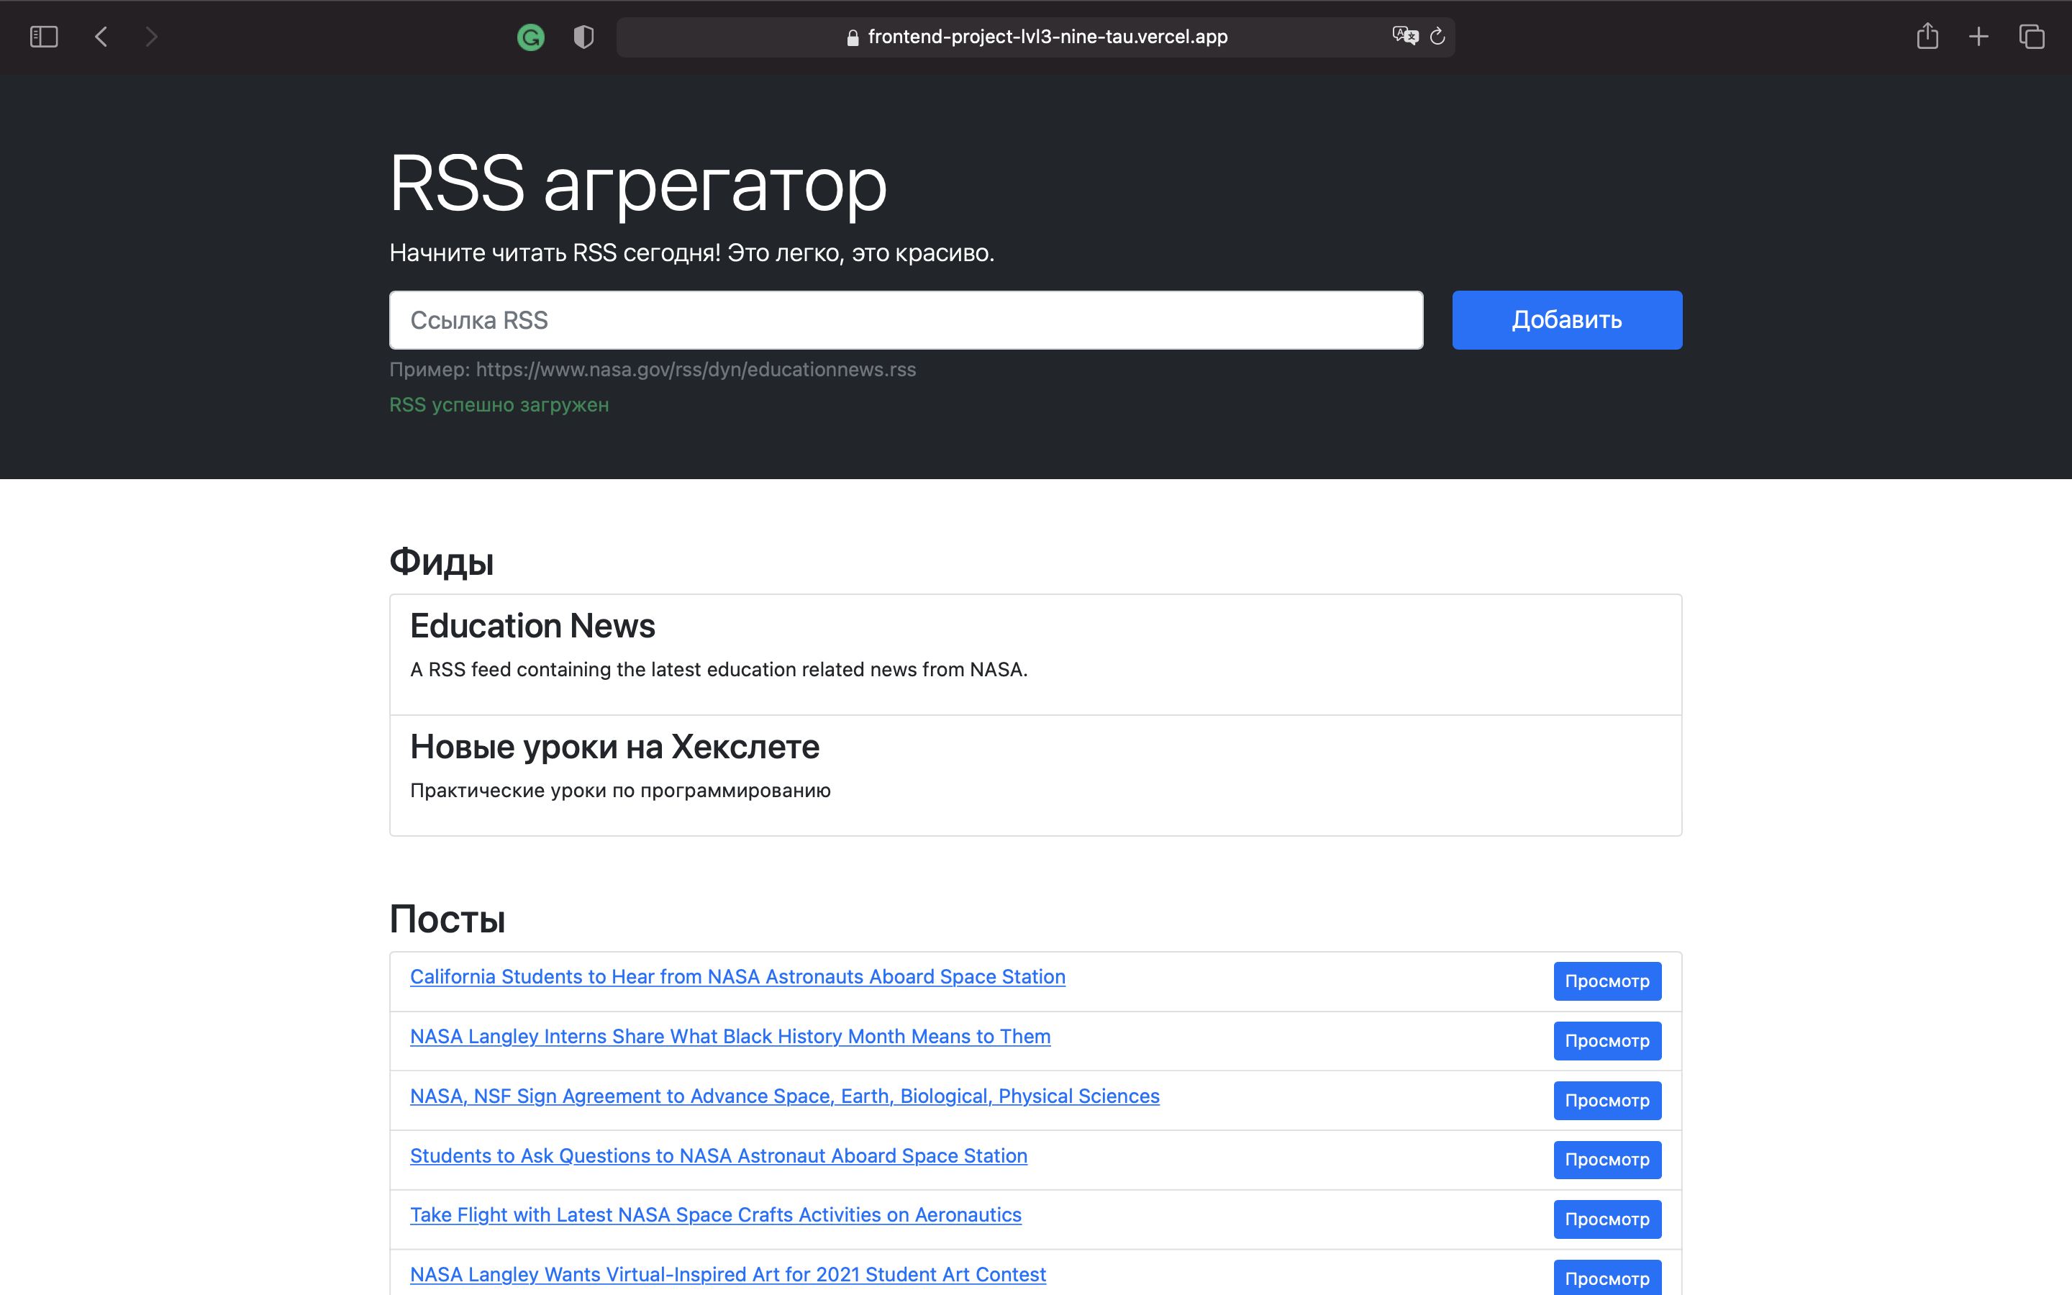
Task: Click the Практические уроки по программированию description
Action: pos(621,791)
